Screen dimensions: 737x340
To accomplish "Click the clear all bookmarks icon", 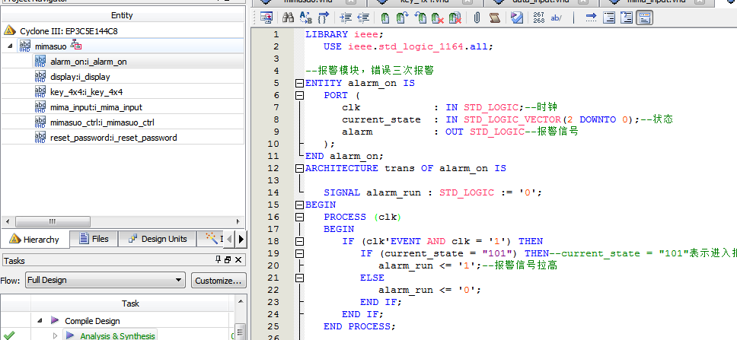I will coord(455,17).
